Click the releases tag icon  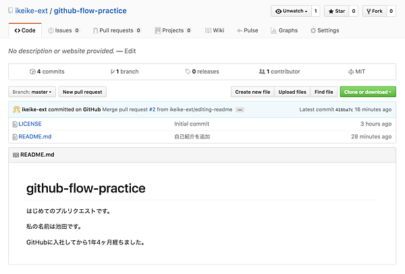click(188, 72)
